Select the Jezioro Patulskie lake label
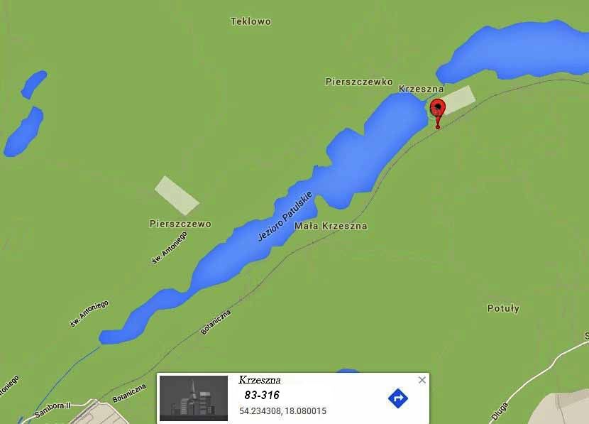This screenshot has width=589, height=424. 285,216
